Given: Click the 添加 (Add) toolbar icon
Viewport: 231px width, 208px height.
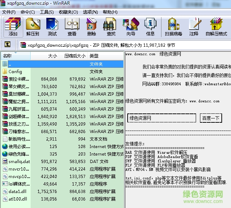Looking at the screenshot, I should (13, 27).
